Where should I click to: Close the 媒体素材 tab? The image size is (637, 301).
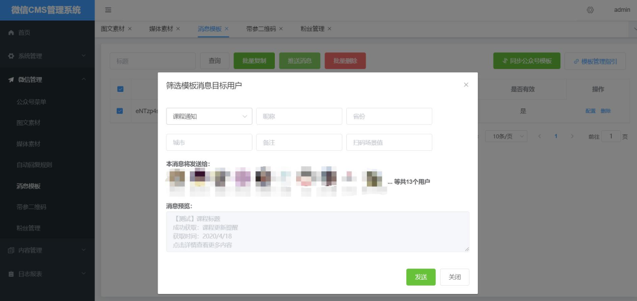tap(178, 29)
